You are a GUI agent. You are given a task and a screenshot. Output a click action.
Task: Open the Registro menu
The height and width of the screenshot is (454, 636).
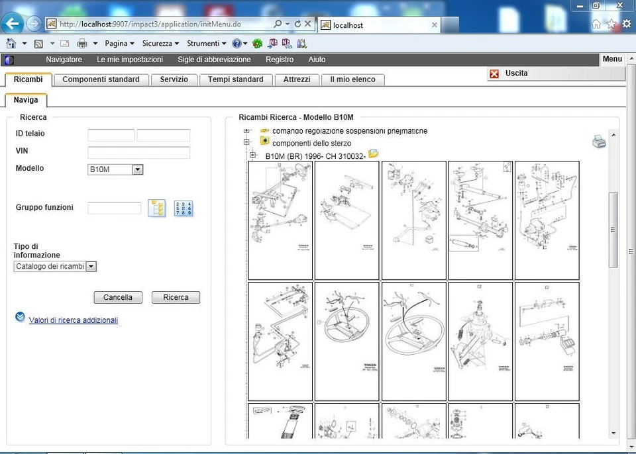click(x=279, y=60)
